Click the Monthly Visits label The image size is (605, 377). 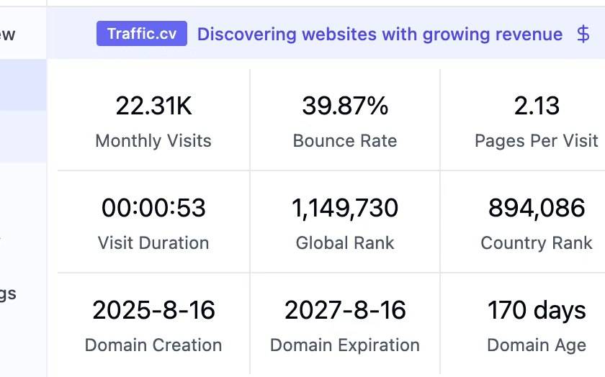pyautogui.click(x=153, y=141)
